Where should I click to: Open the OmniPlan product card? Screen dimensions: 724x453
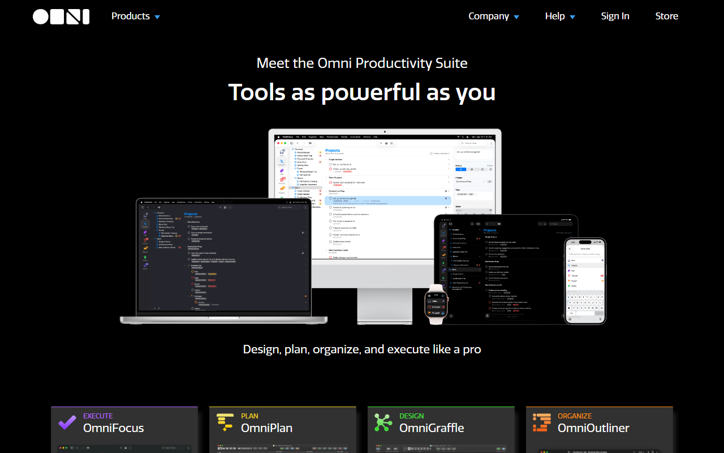283,430
